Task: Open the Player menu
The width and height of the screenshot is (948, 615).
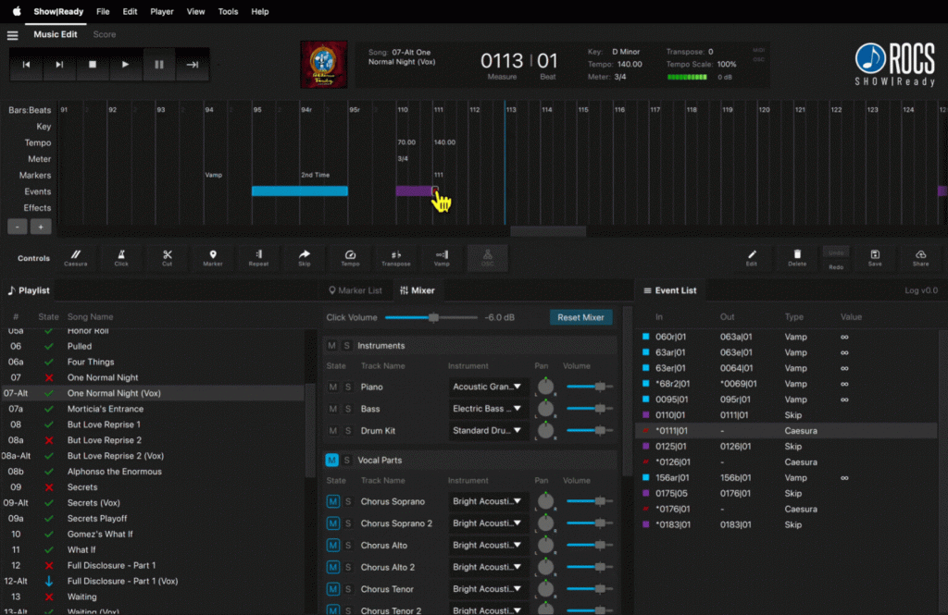Action: click(x=162, y=12)
